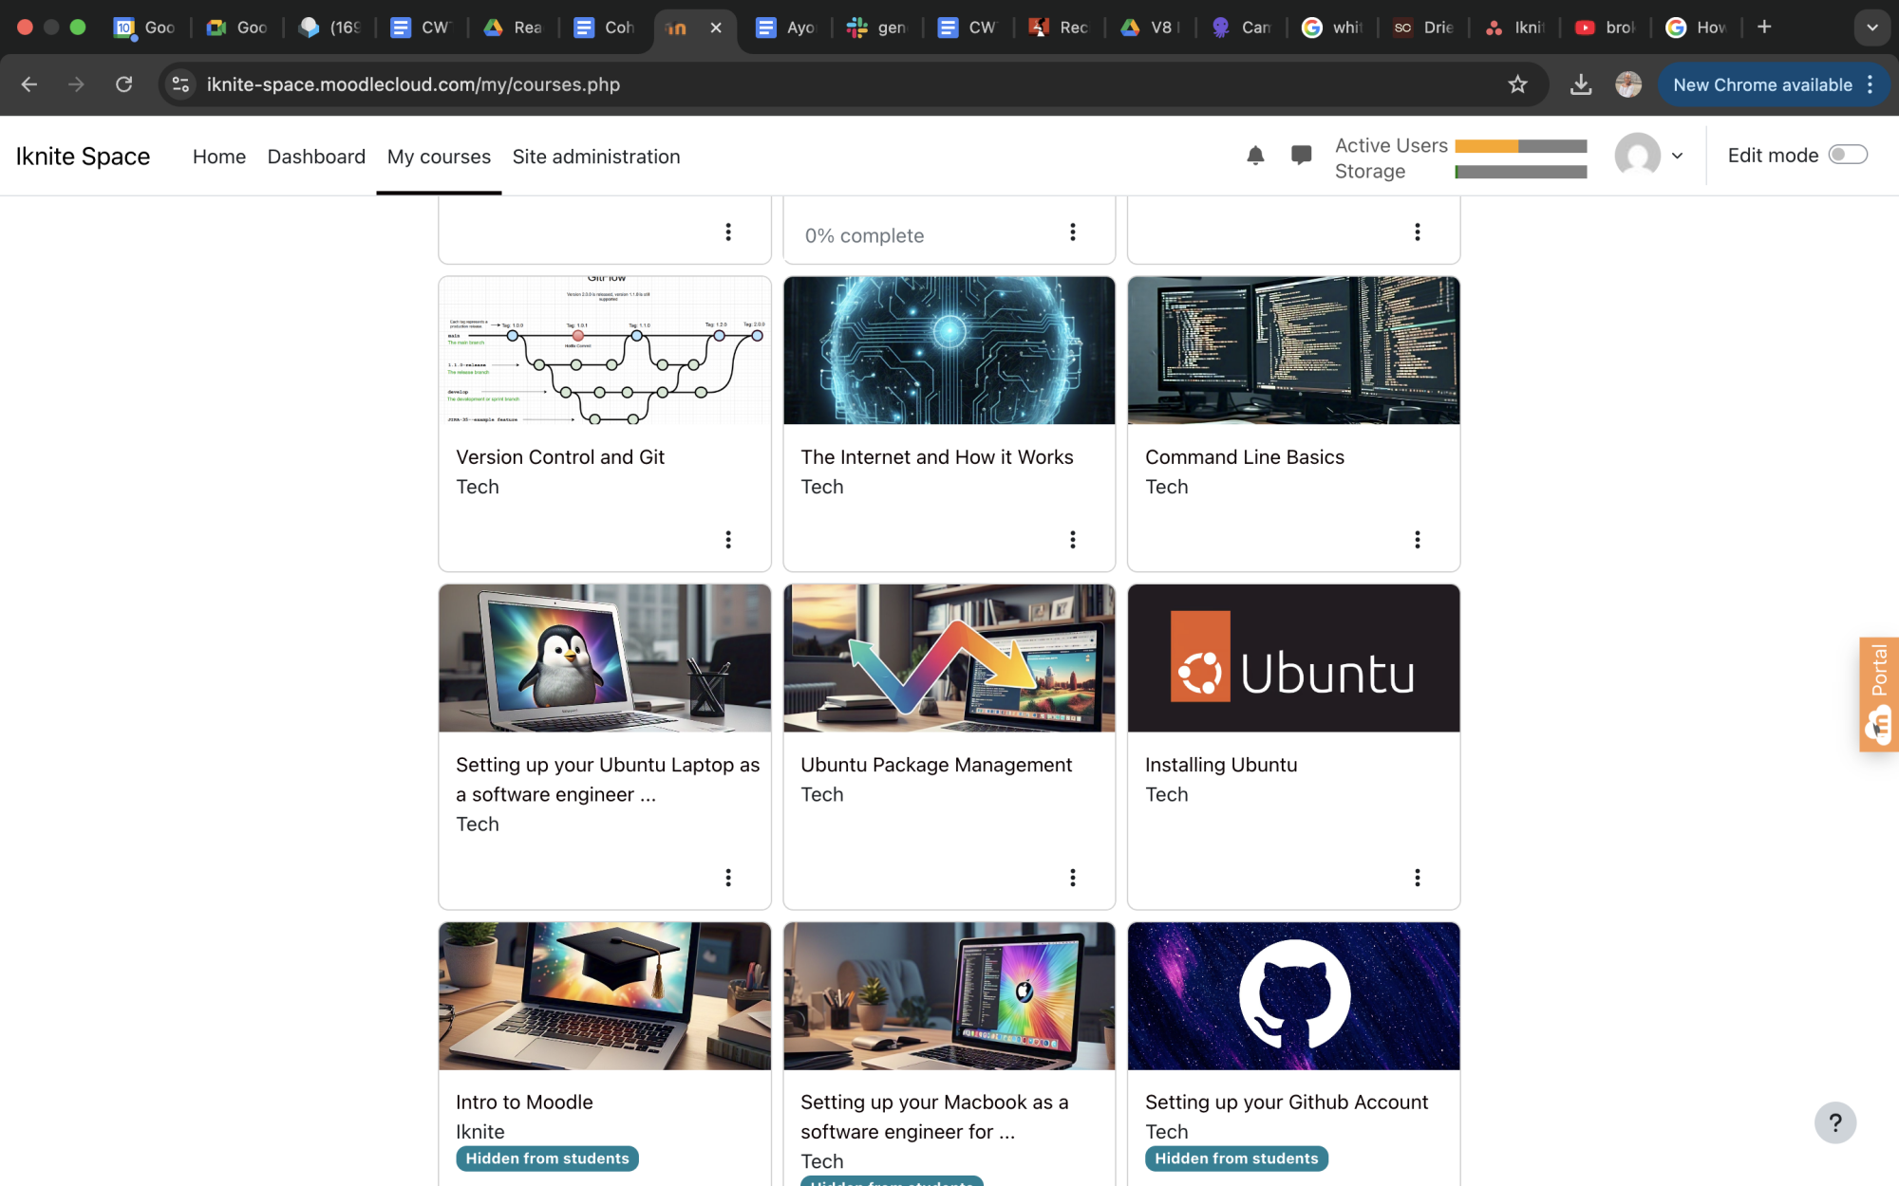Go to the Dashboard tab
The height and width of the screenshot is (1186, 1899).
tap(316, 157)
